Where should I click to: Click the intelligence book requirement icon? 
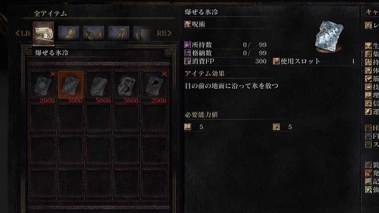(188, 127)
